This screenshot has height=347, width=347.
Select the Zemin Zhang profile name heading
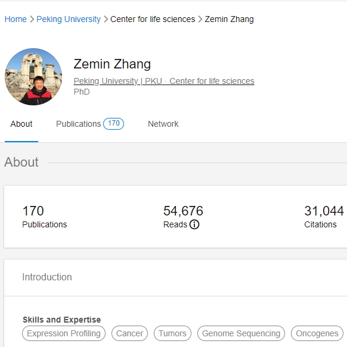(x=112, y=64)
